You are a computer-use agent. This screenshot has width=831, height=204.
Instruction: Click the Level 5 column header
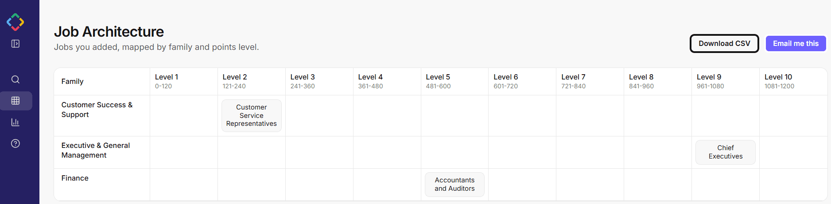pos(438,81)
